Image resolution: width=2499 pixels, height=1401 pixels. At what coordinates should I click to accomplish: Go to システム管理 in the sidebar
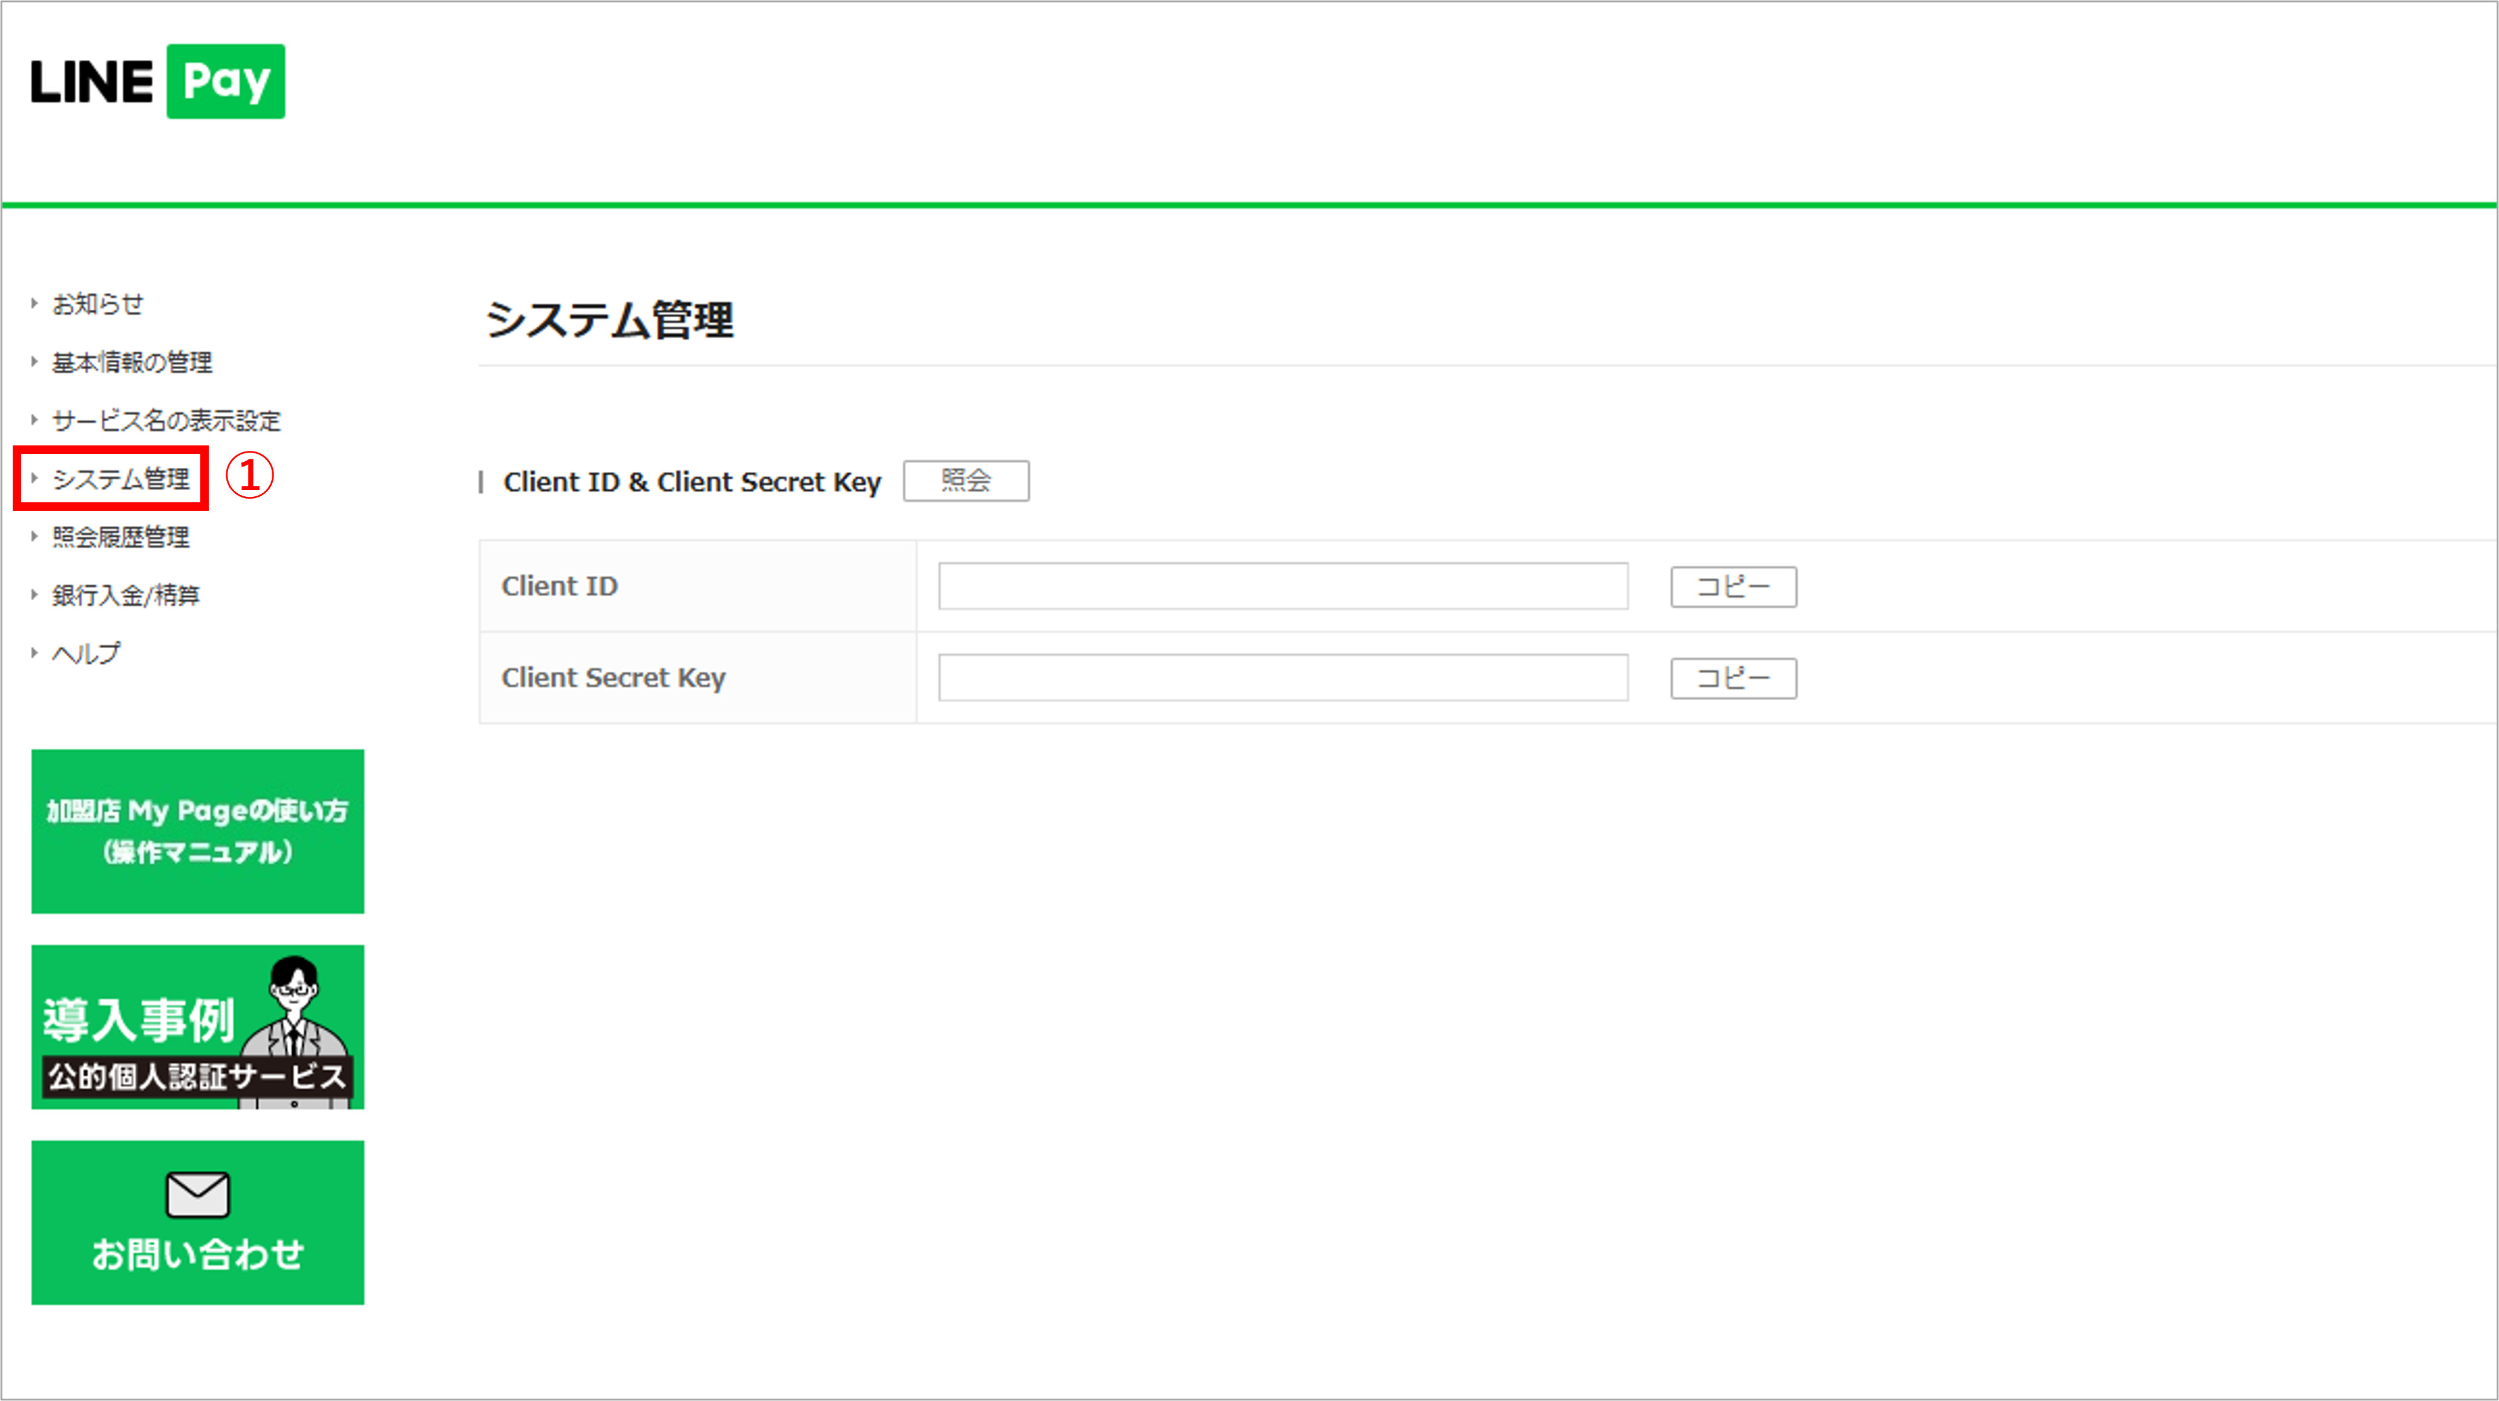(x=120, y=479)
